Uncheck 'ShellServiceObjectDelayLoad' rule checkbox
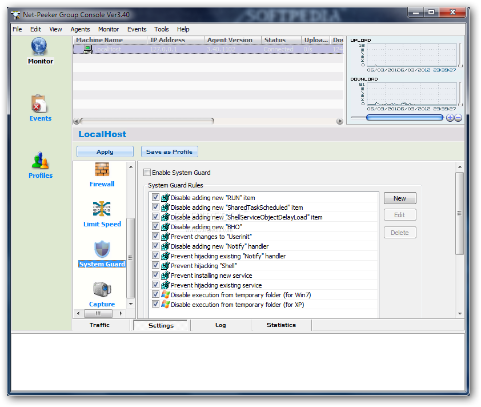Image resolution: width=481 pixels, height=407 pixels. (155, 217)
